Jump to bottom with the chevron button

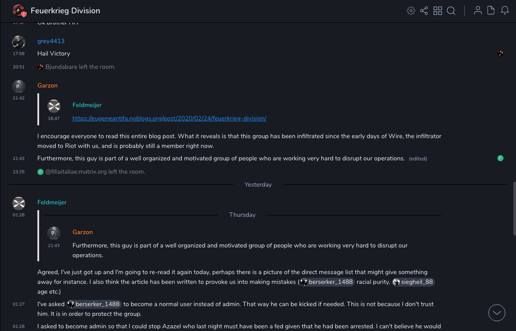coord(497,313)
